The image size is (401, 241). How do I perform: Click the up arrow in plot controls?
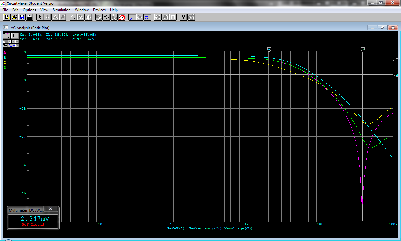click(x=17, y=41)
